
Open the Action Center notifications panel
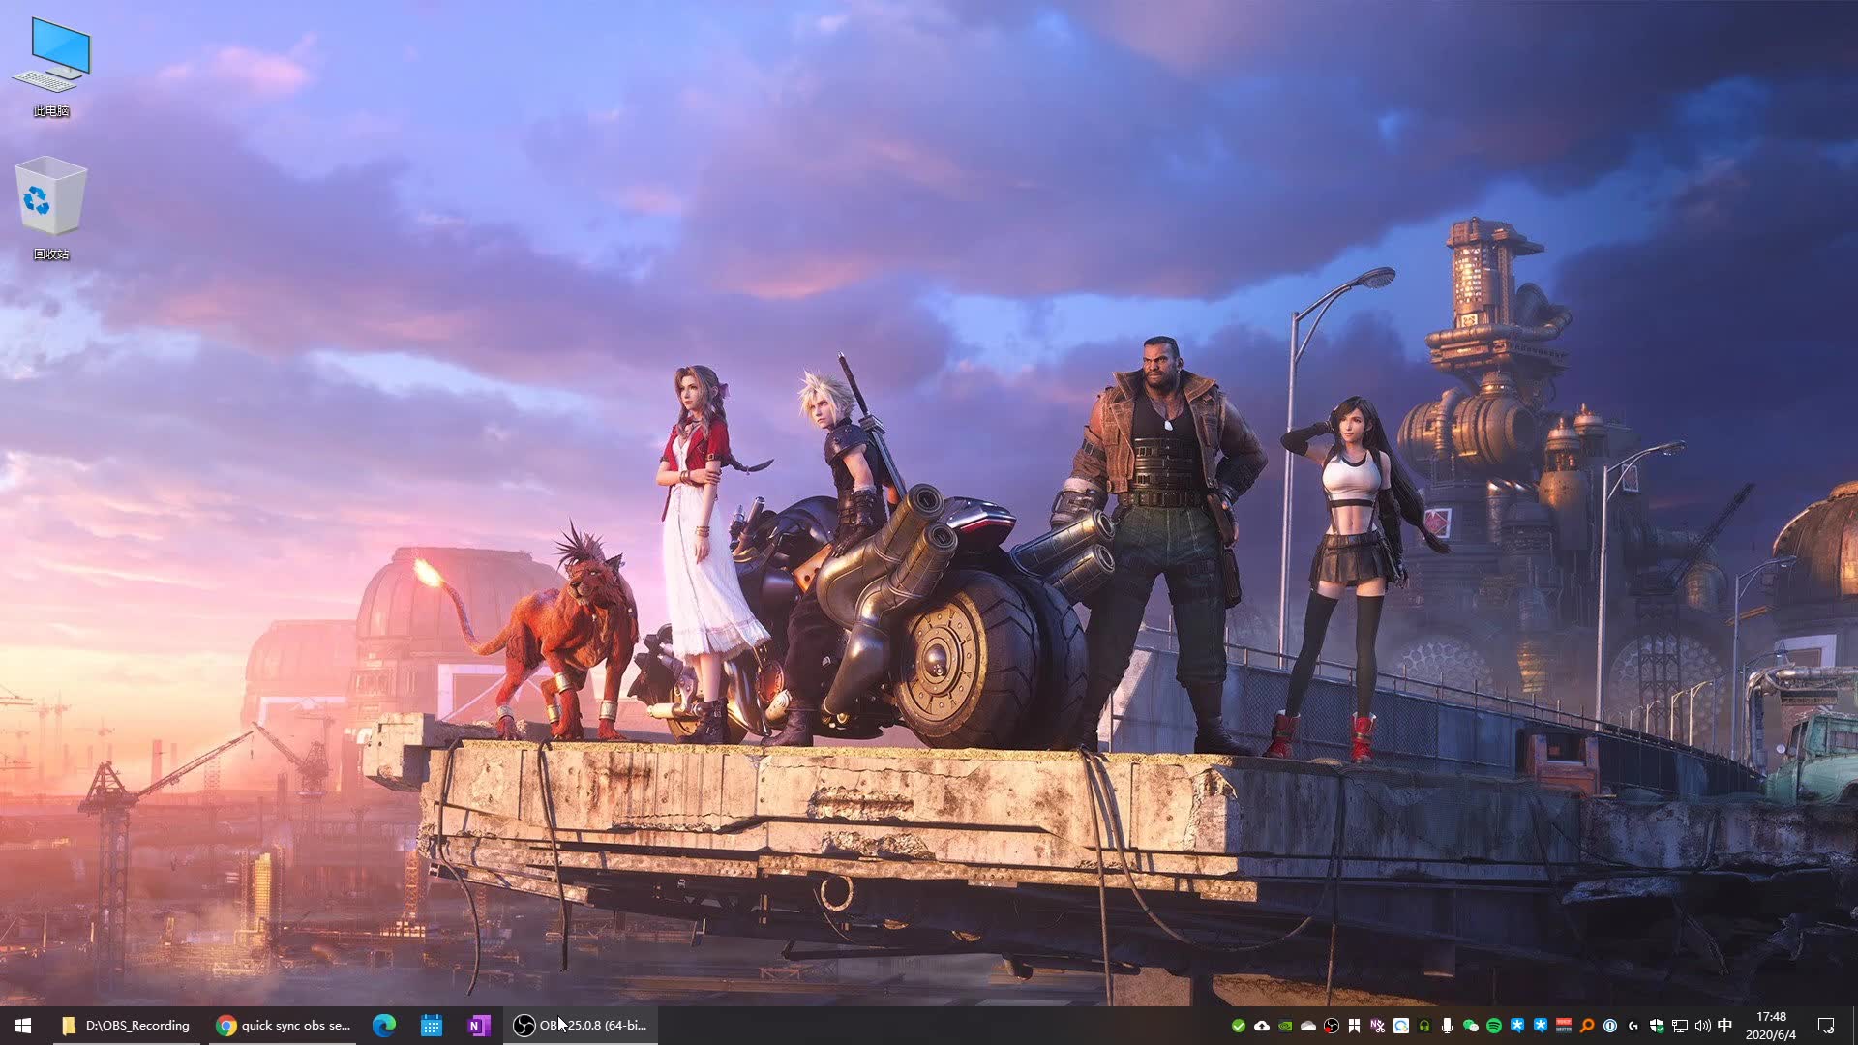1826,1026
